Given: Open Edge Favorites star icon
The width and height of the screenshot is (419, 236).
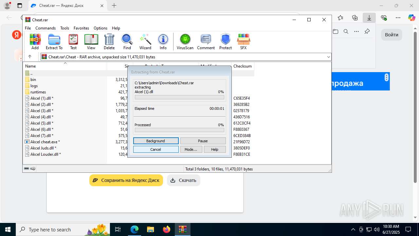Looking at the screenshot, I should (340, 18).
